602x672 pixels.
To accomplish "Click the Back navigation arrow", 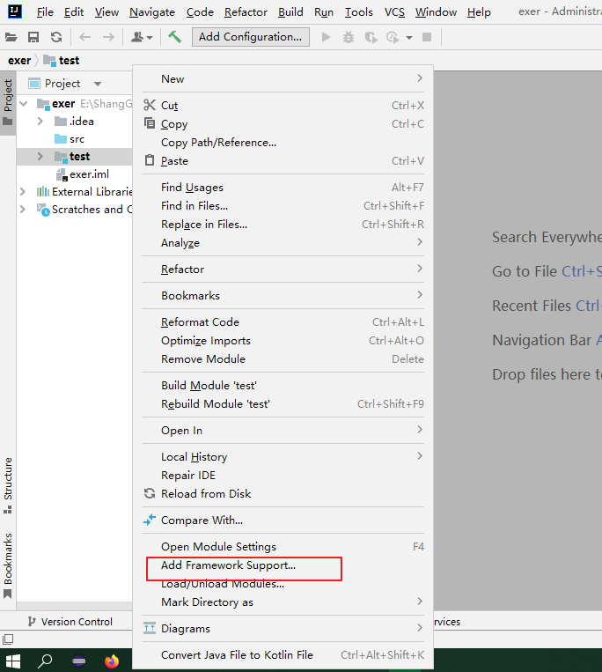I will pyautogui.click(x=85, y=37).
